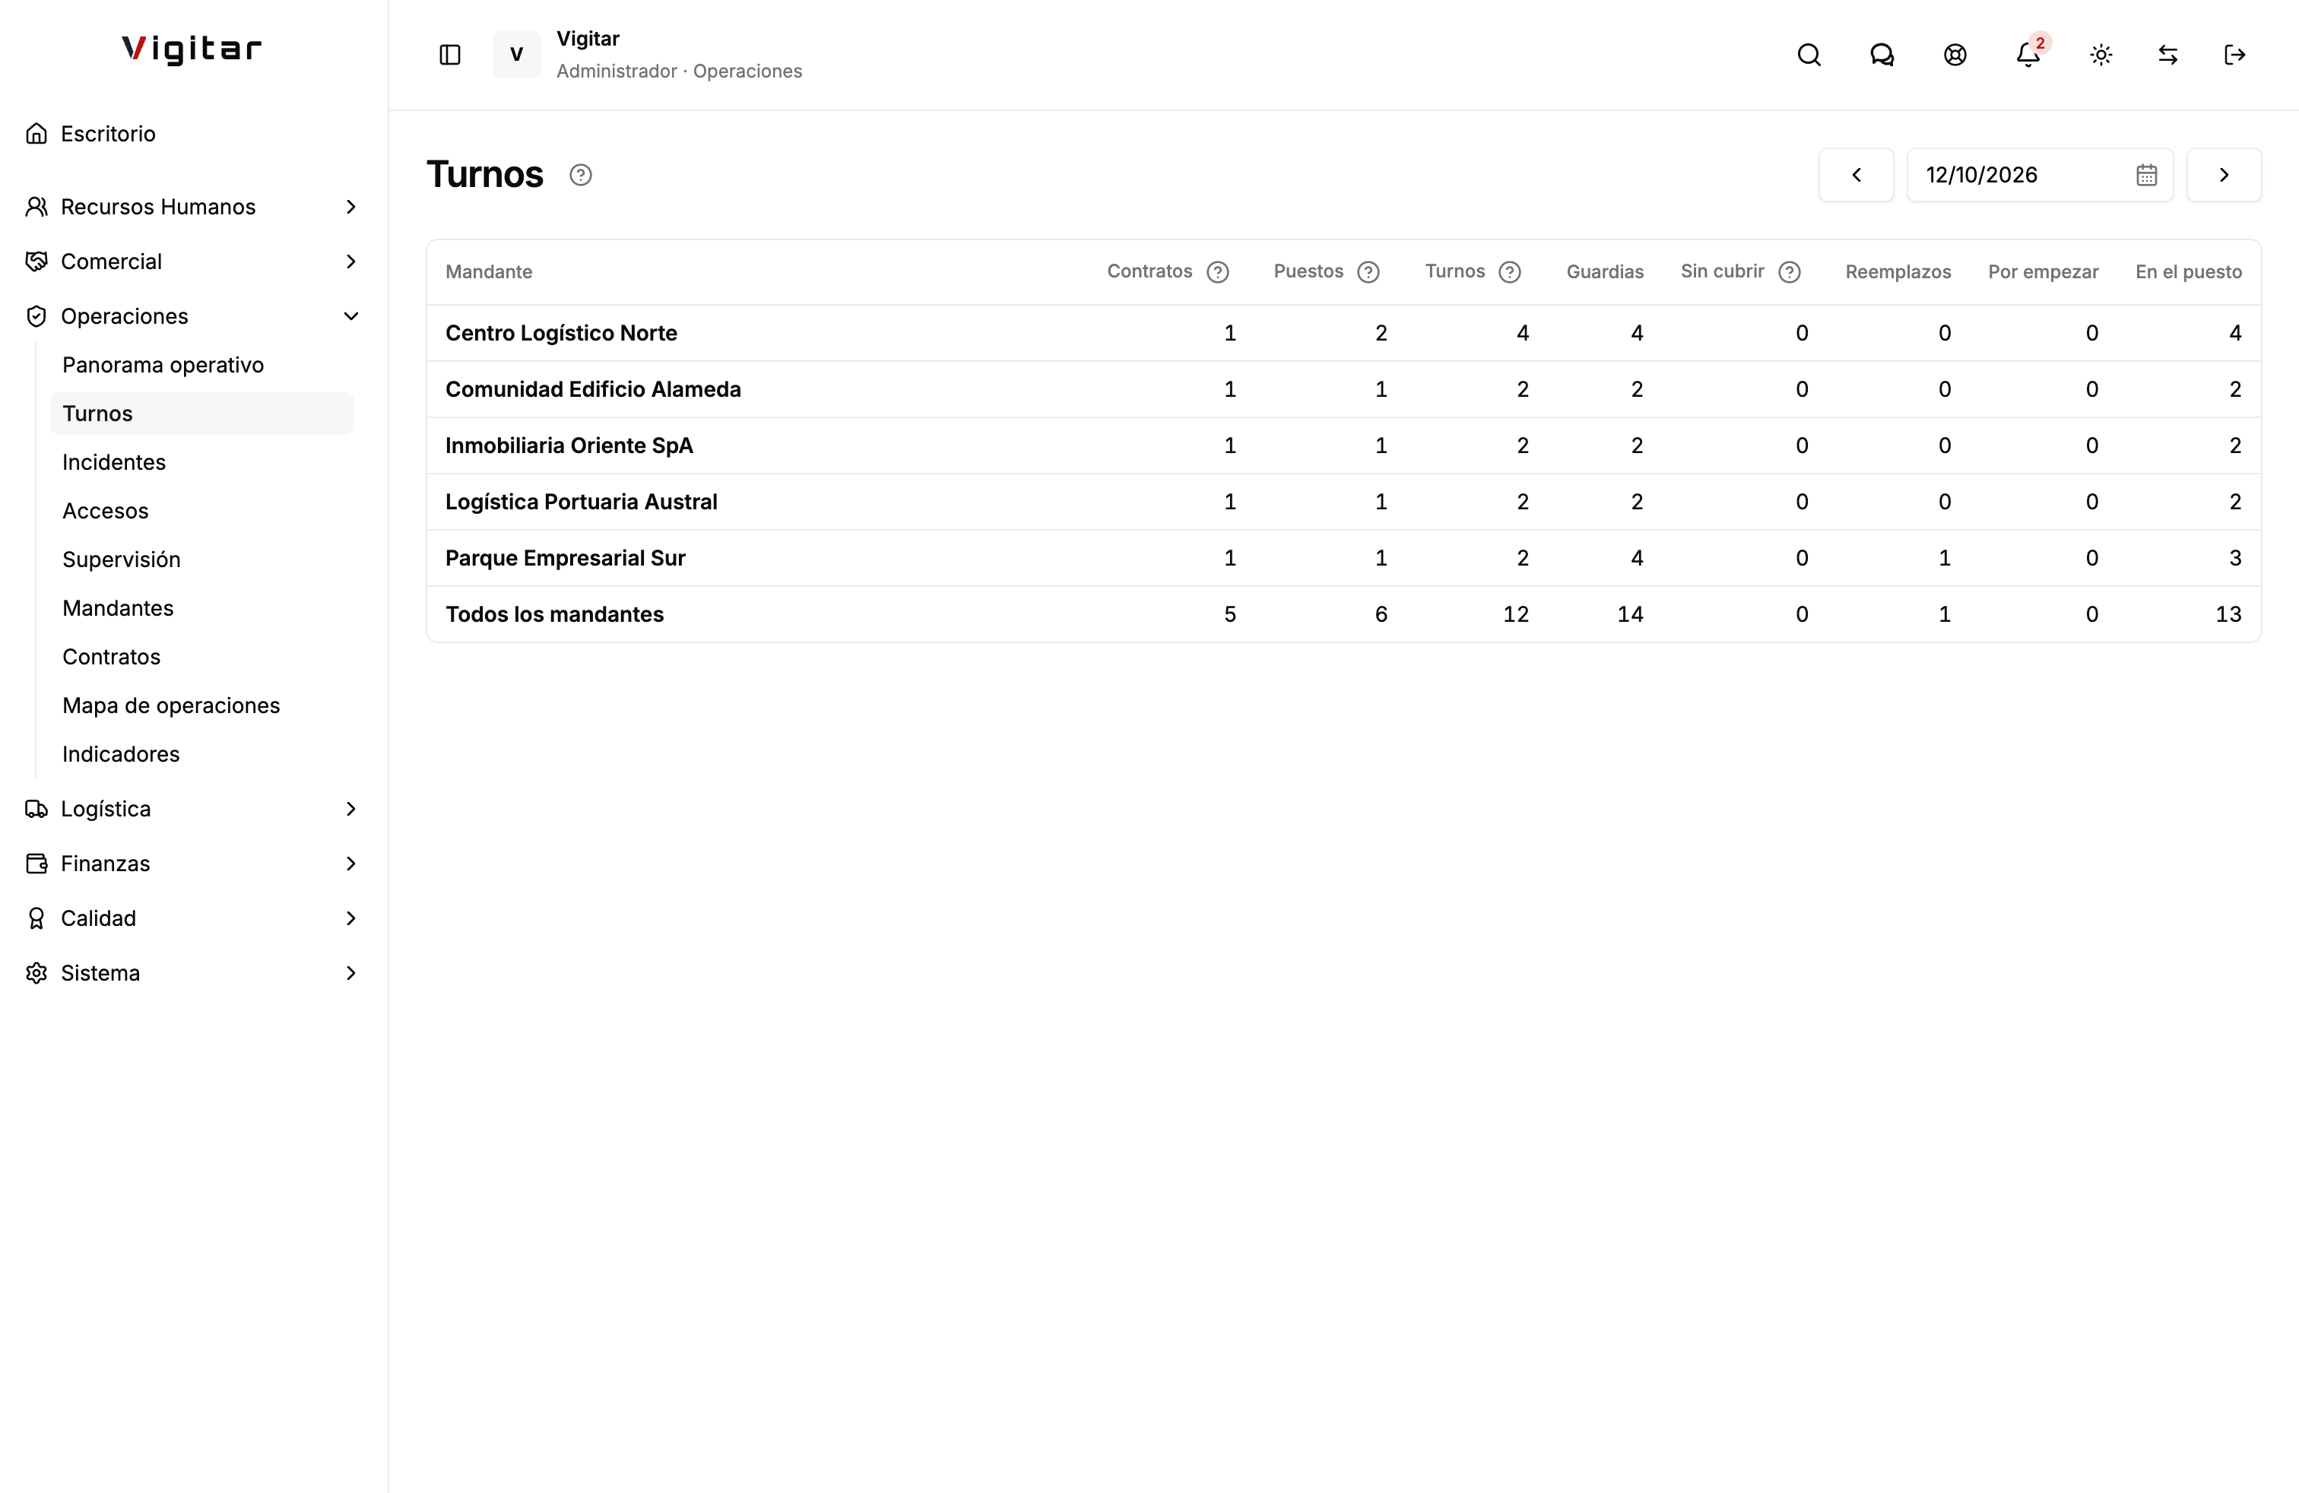Image resolution: width=2299 pixels, height=1493 pixels.
Task: Toggle light/dark theme sun icon
Action: (x=2101, y=55)
